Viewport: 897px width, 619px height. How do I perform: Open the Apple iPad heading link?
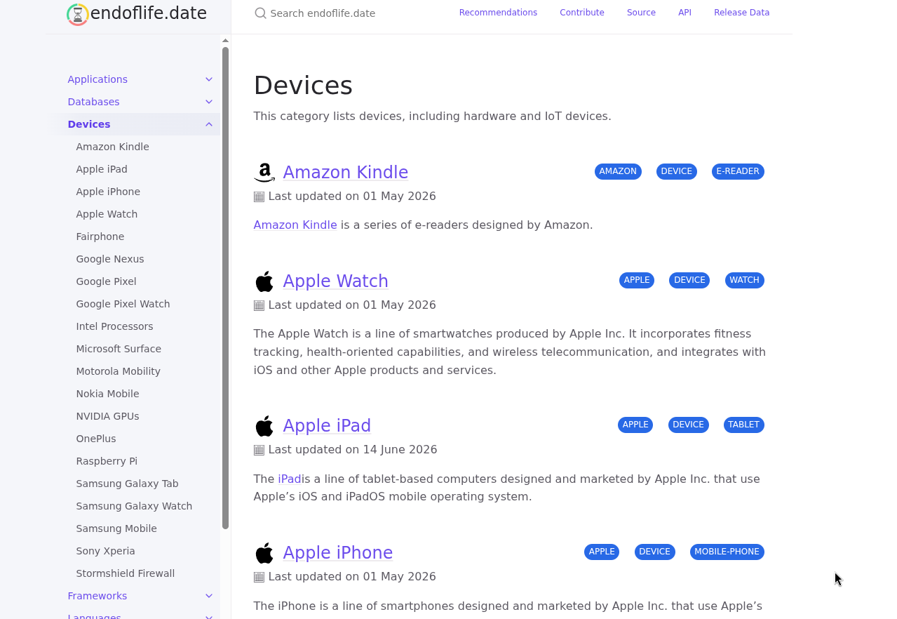[x=327, y=425]
